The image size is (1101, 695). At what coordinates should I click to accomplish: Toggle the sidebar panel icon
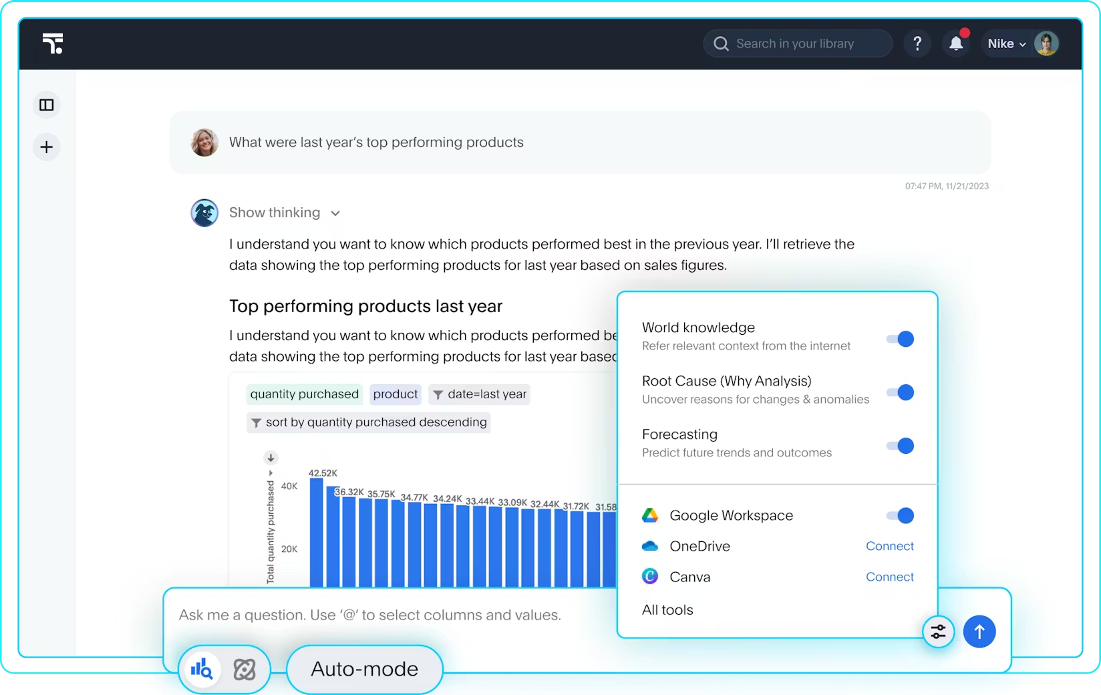(x=47, y=105)
